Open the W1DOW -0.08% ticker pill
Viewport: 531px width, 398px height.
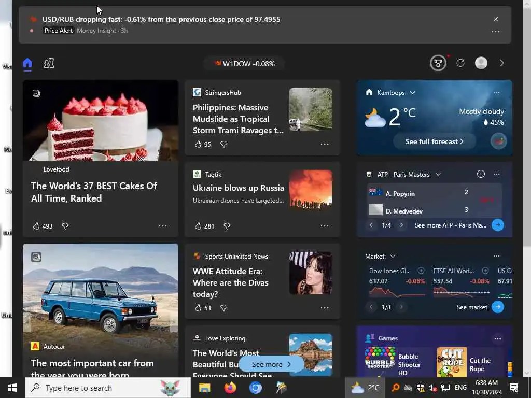click(x=245, y=64)
